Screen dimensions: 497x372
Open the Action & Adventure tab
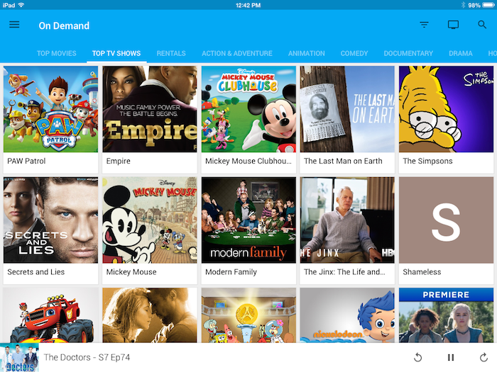pyautogui.click(x=237, y=53)
